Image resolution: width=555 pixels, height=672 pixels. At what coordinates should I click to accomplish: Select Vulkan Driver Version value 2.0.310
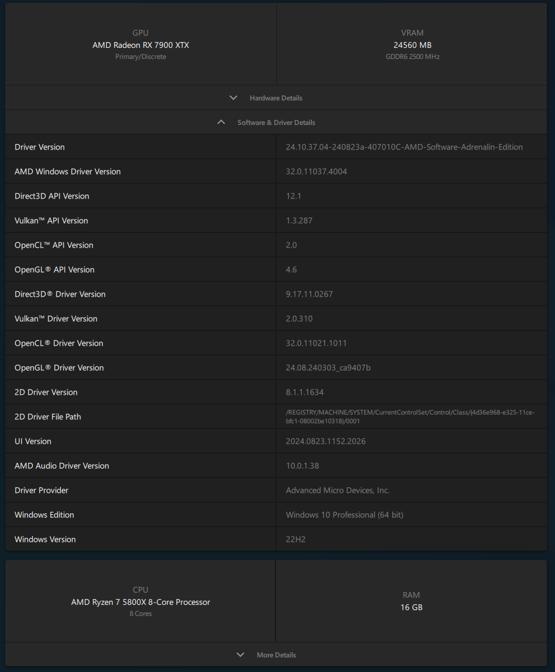coord(299,318)
